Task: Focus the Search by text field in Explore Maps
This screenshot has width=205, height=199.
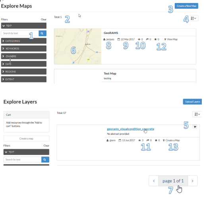Action: point(20,33)
